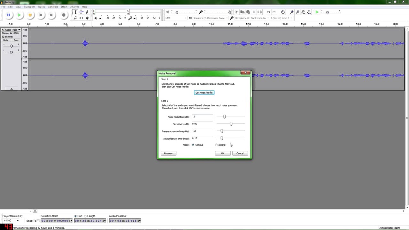This screenshot has width=409, height=230.
Task: Click the Frequency smoothing (Hz) slider
Action: (231, 131)
